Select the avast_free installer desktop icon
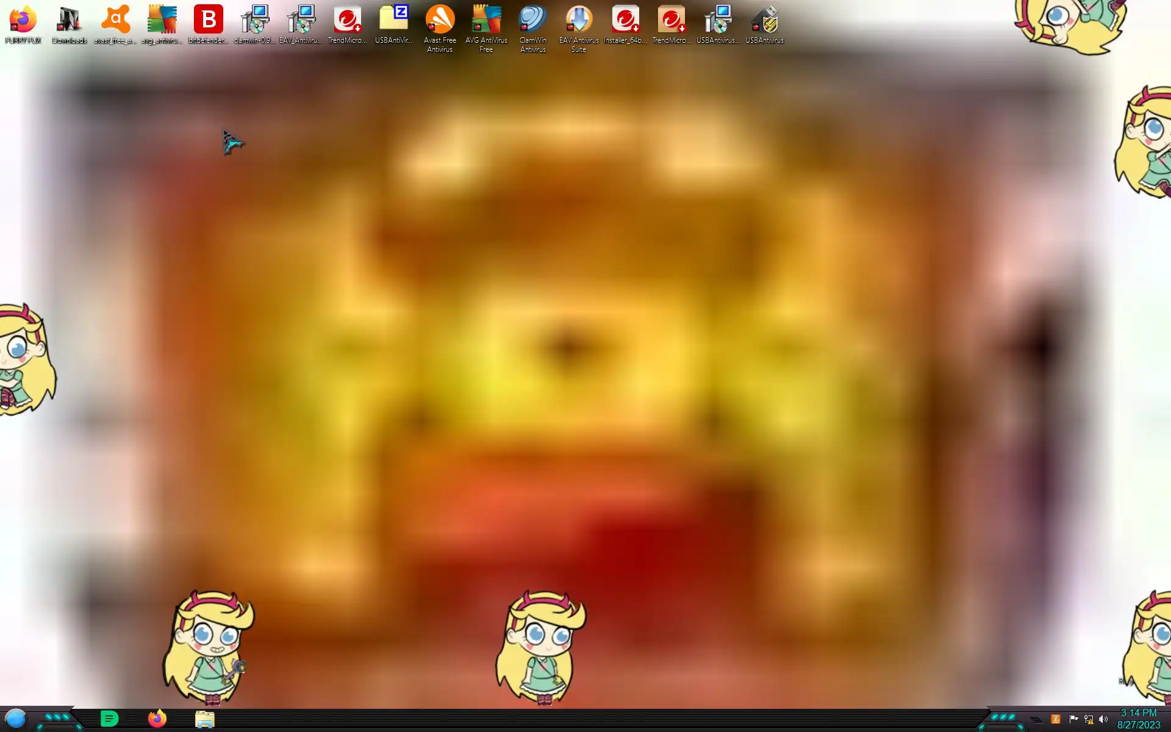This screenshot has height=732, width=1171. (x=115, y=22)
